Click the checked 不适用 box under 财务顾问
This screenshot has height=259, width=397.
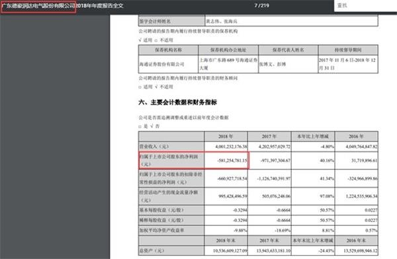click(156, 87)
